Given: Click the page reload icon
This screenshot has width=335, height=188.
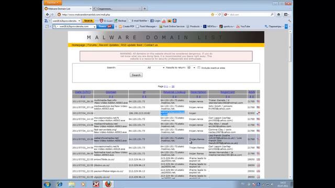Looking at the screenshot, I should (219, 15).
